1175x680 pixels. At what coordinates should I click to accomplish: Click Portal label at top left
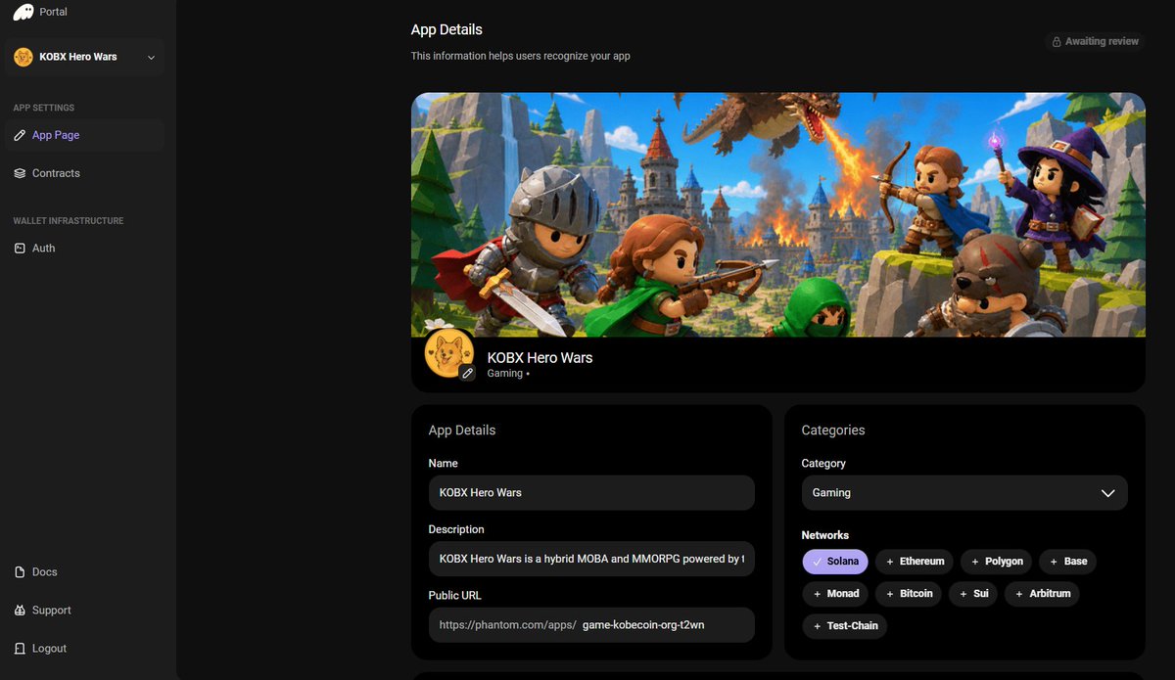coord(53,12)
